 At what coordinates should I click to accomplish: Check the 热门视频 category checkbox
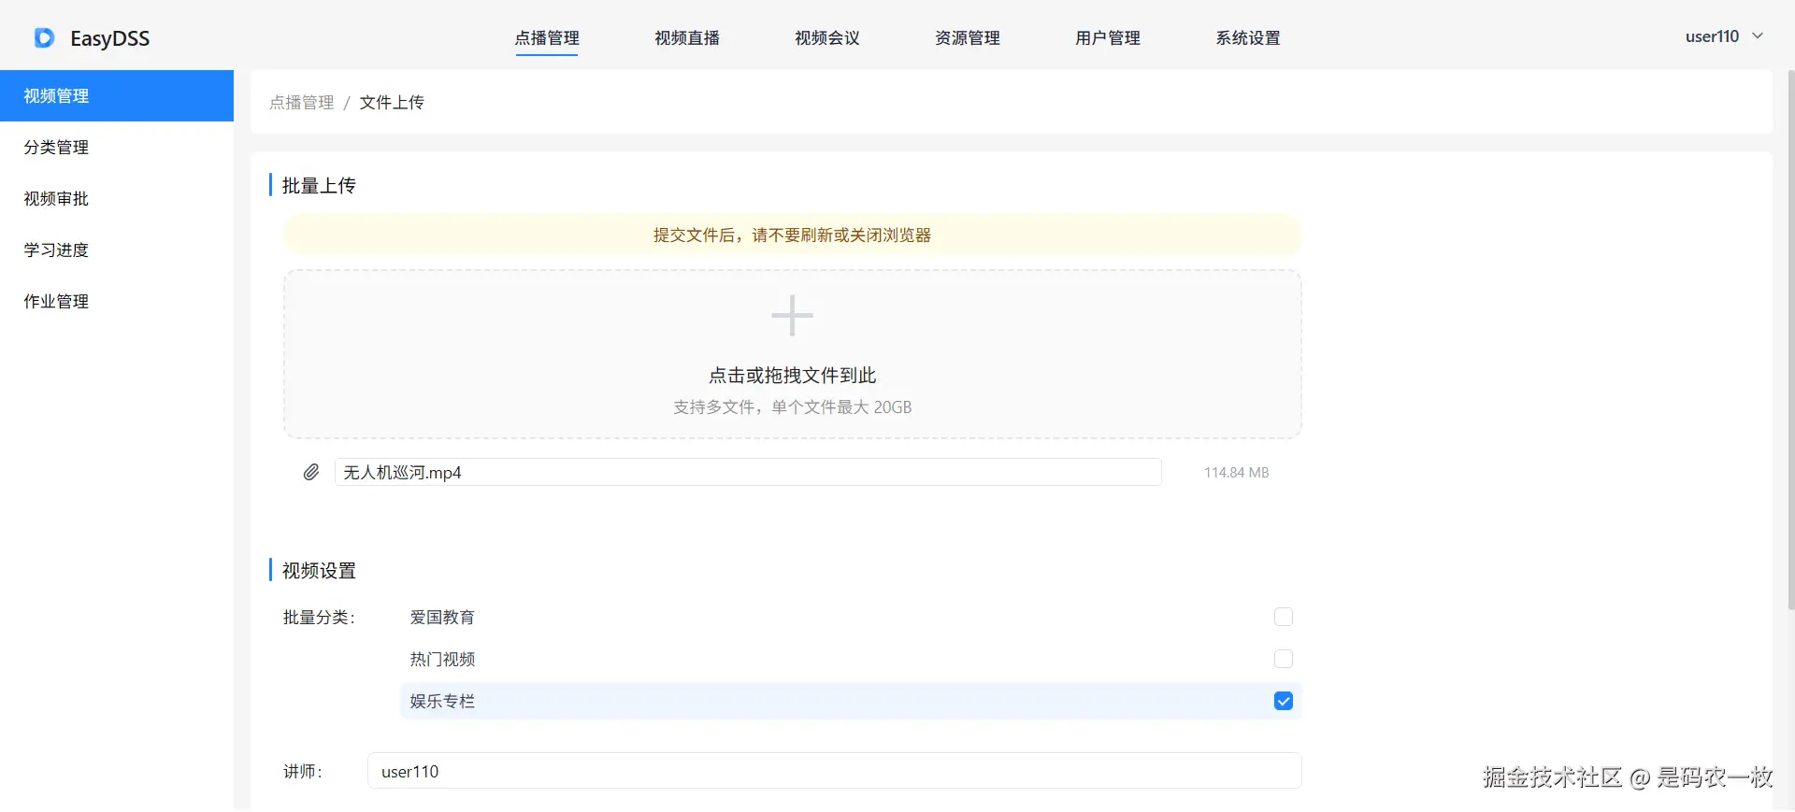pyautogui.click(x=1284, y=659)
